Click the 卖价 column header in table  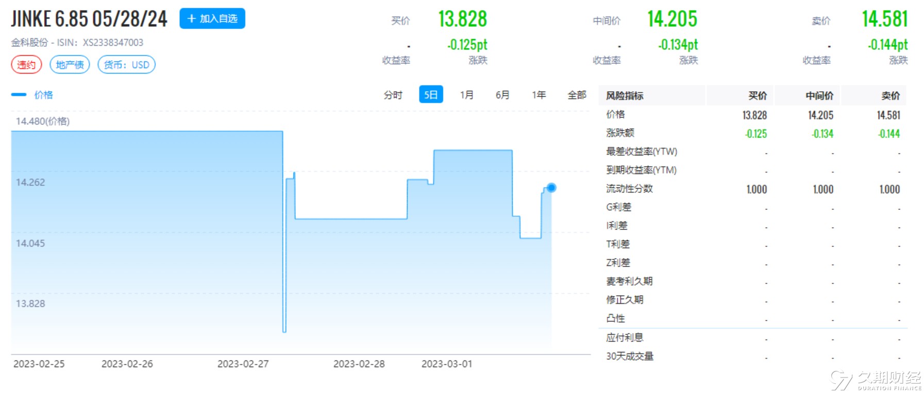click(x=890, y=96)
